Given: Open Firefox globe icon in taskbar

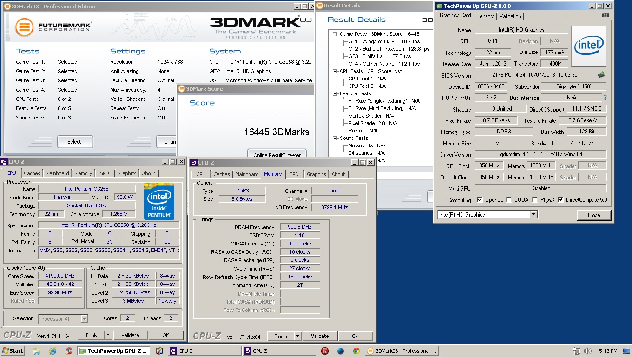Looking at the screenshot, I should pyautogui.click(x=341, y=351).
